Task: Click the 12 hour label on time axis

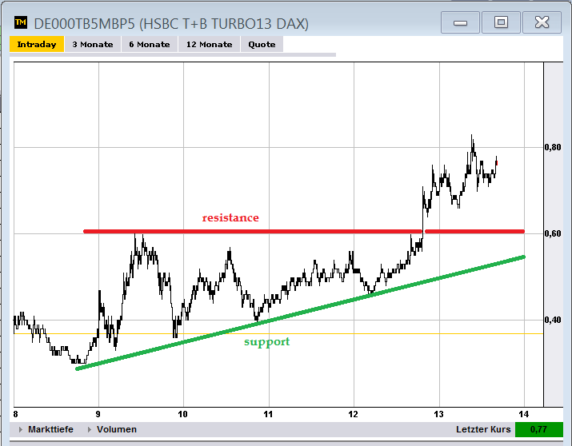Action: 353,414
